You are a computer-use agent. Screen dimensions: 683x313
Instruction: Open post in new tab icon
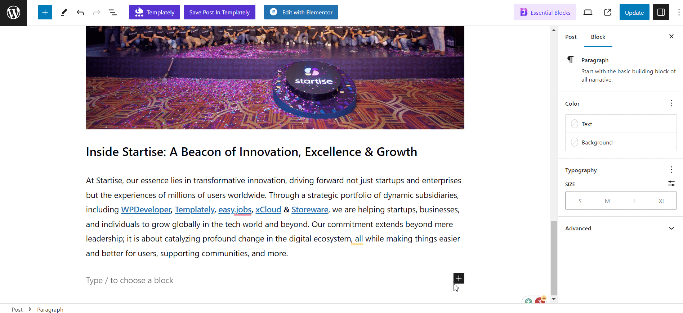(608, 12)
